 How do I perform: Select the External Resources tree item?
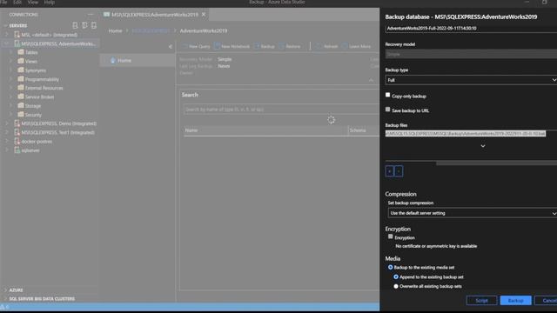click(44, 88)
